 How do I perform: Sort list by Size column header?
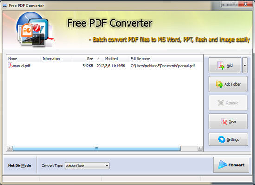(x=83, y=59)
